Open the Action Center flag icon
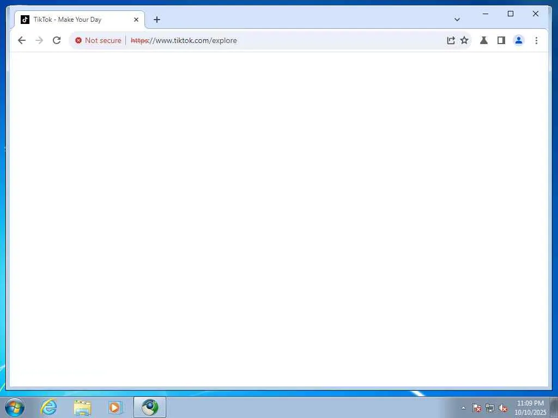The width and height of the screenshot is (558, 418). point(476,408)
